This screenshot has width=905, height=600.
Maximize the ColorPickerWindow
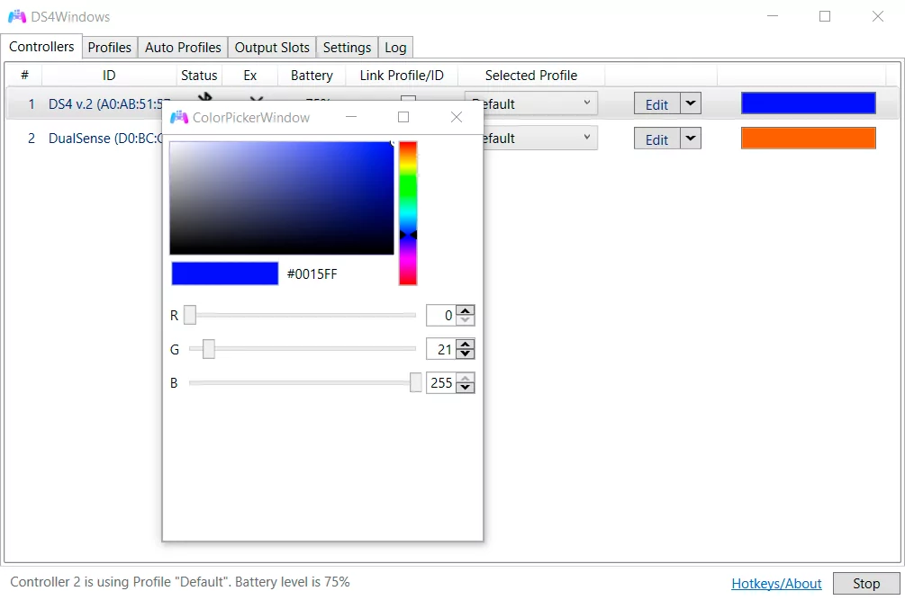(x=403, y=117)
